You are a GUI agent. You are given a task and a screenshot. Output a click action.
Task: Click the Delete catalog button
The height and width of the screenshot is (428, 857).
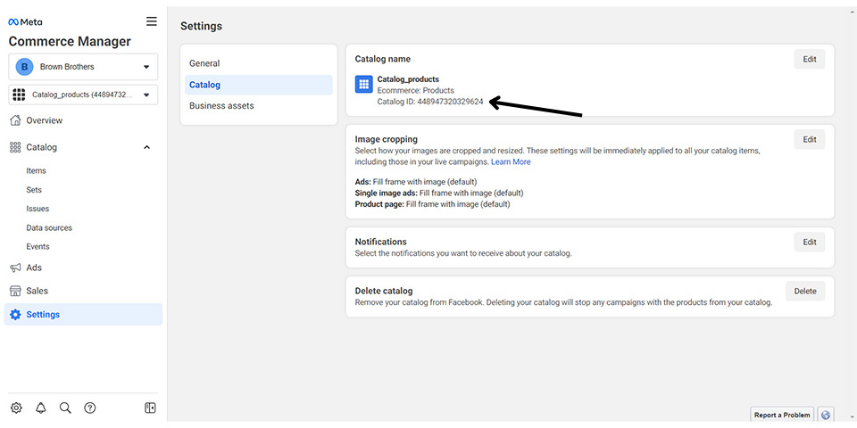tap(805, 291)
